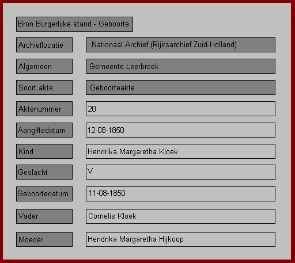Viewport: 295px width, 263px height.
Task: Focus the Vader field Cornelis Kloek
Action: coord(180,216)
